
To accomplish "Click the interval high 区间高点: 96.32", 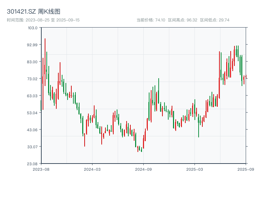I will (183, 20).
